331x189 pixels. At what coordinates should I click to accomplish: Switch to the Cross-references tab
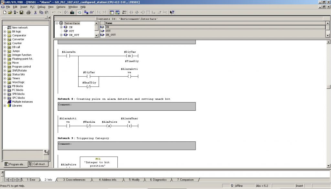[x=73, y=179]
